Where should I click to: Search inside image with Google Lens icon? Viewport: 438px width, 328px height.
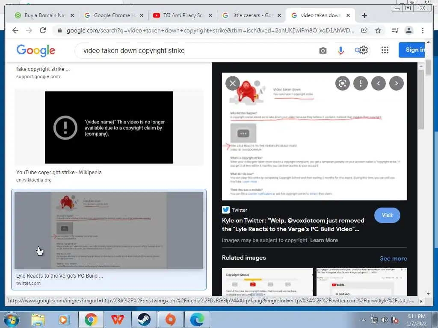point(343,83)
